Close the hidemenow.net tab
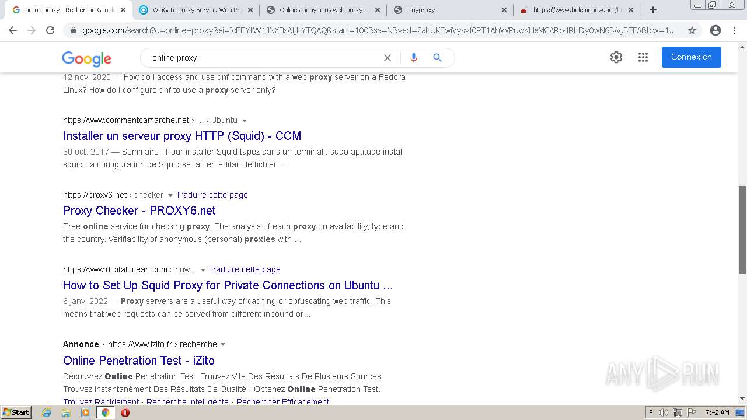Viewport: 747px width, 420px height. coord(631,10)
